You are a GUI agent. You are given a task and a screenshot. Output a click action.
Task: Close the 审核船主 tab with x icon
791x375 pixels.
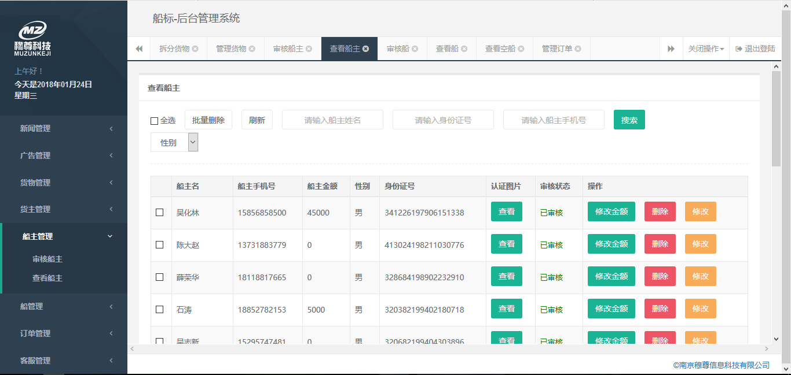[x=309, y=49]
